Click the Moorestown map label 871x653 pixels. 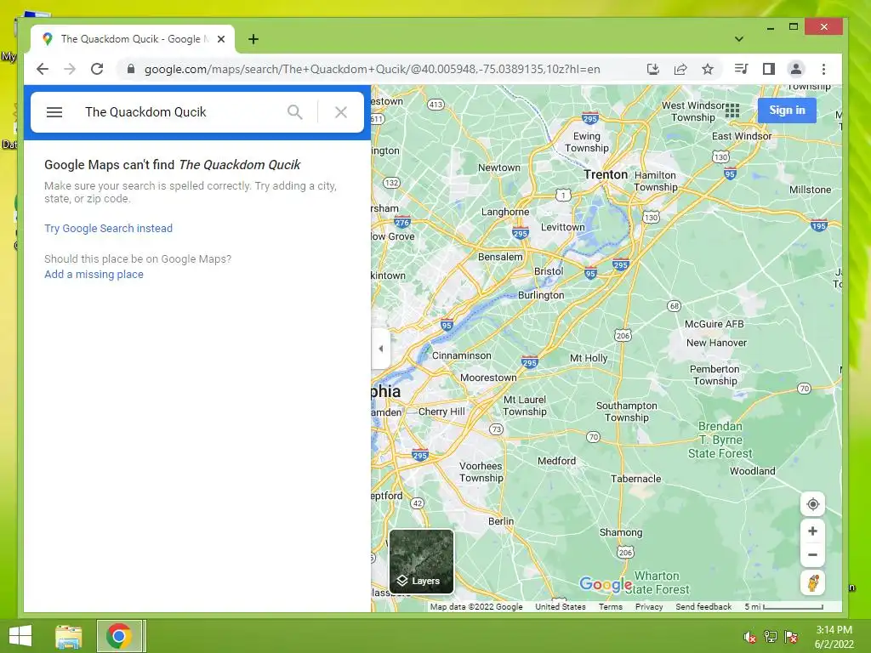tap(488, 378)
